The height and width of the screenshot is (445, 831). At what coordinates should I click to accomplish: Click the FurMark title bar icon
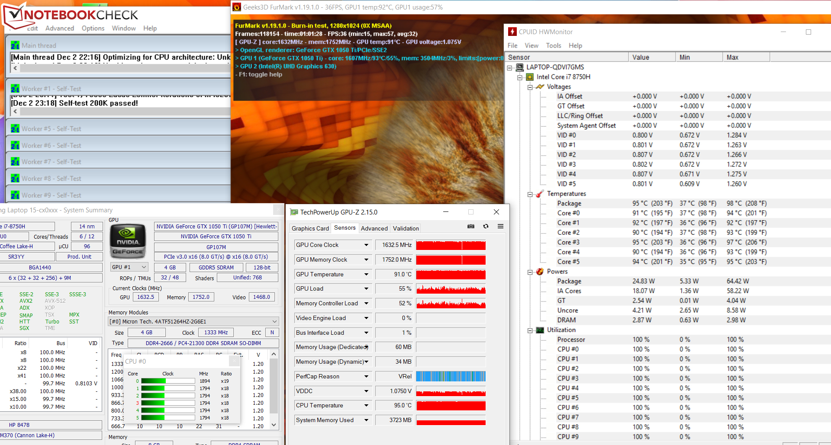click(x=237, y=7)
